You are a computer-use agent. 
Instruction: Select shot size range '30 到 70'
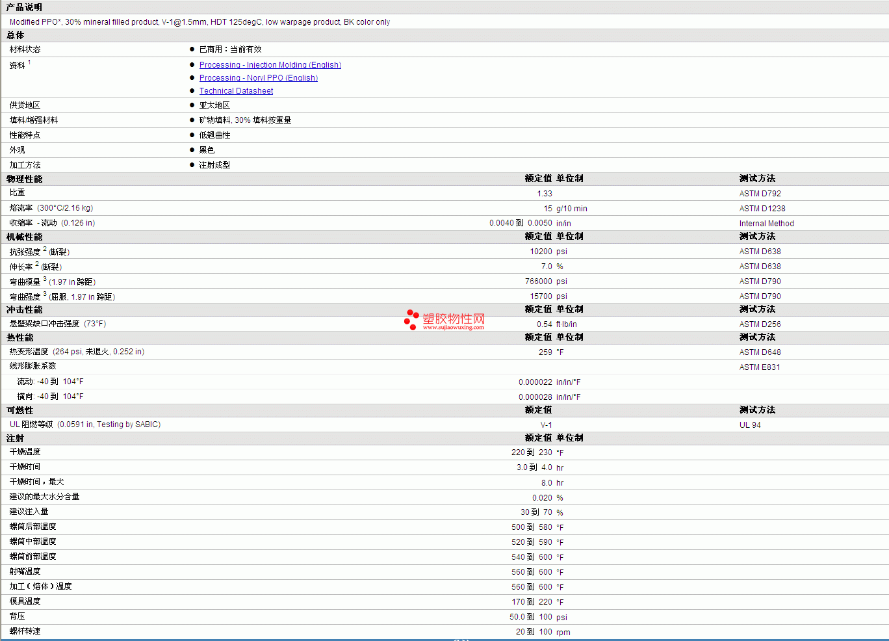click(x=536, y=512)
